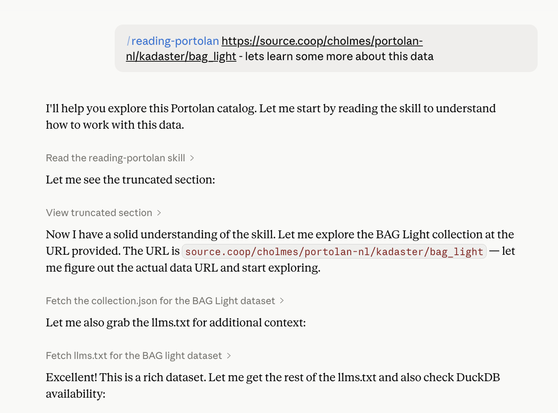Screen dimensions: 558x413
Task: Click the inline code source.coop/cholmes/portolan-nl/kadaster/bag_light
Action: tap(334, 252)
